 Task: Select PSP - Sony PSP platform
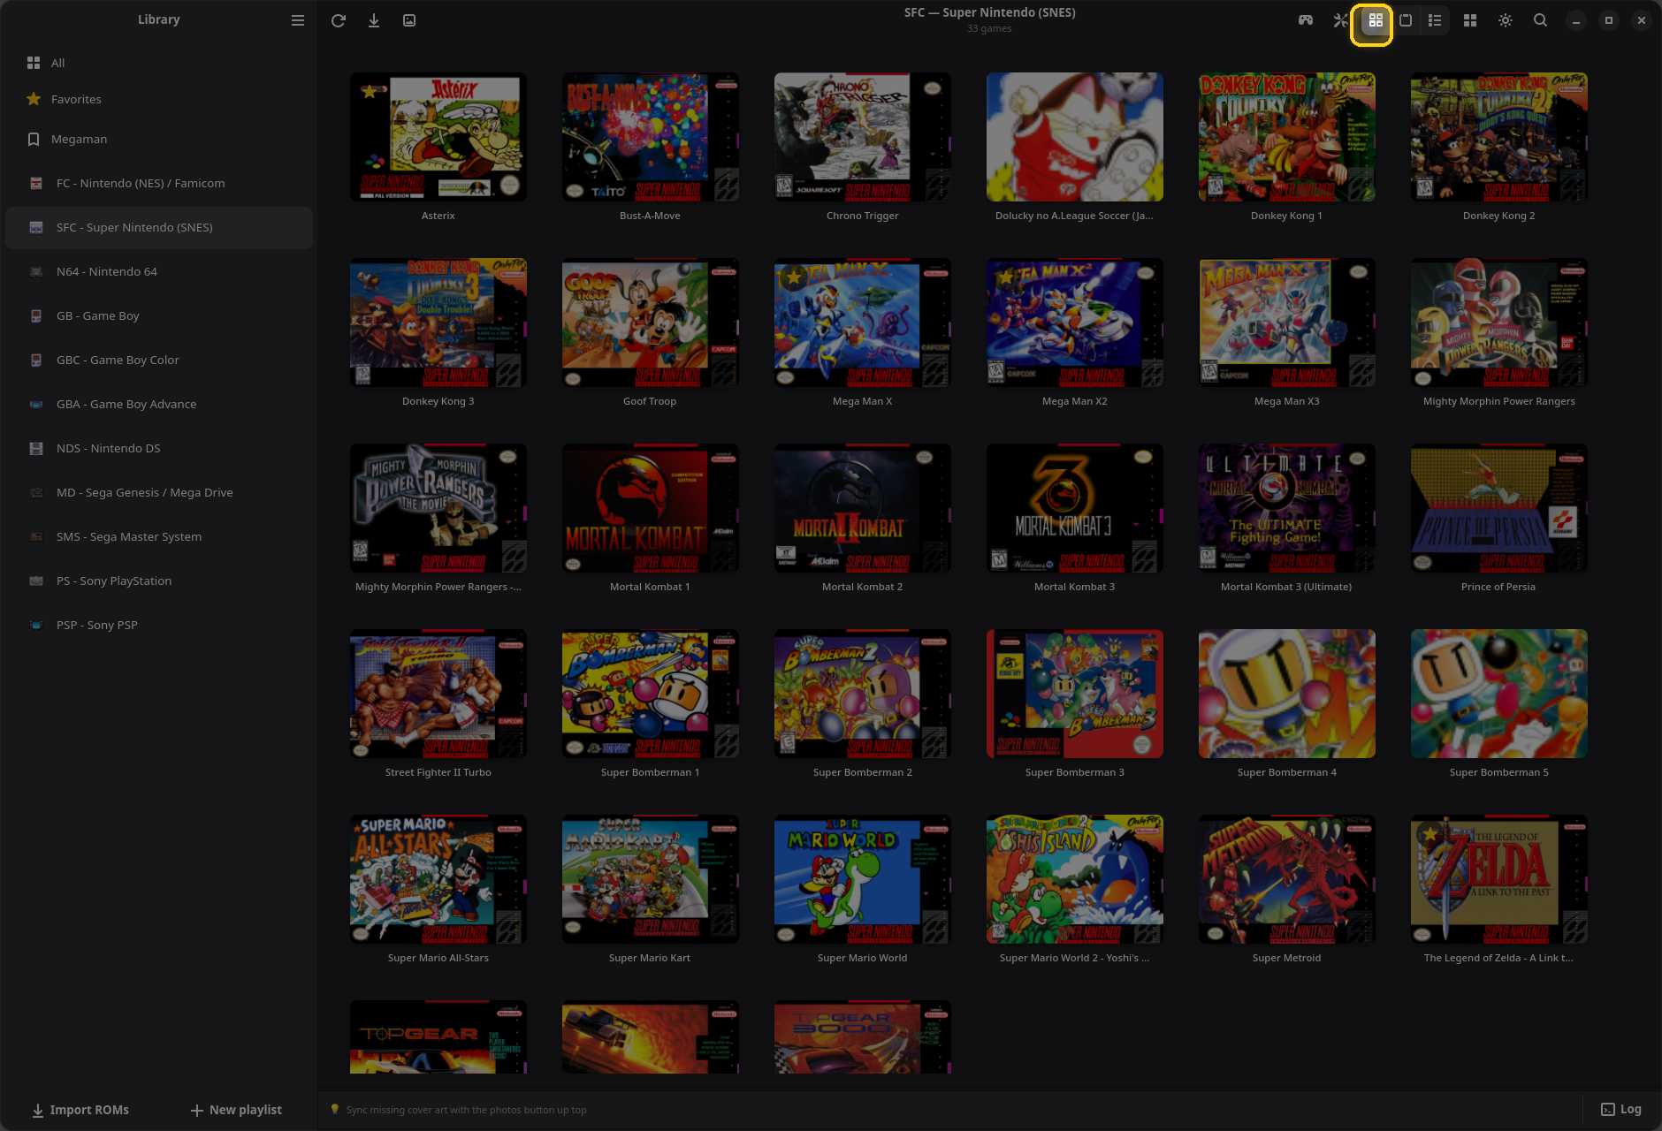(159, 625)
